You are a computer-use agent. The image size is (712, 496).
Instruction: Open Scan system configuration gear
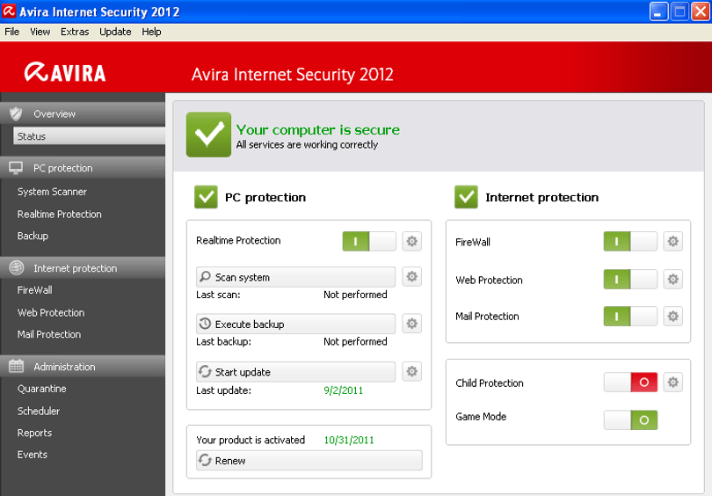click(411, 276)
